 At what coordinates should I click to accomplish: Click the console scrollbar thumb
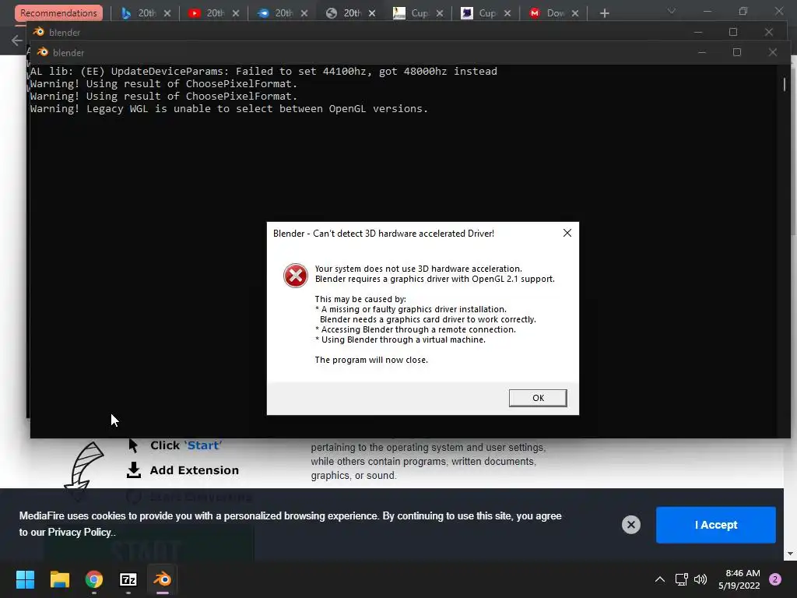[x=785, y=84]
